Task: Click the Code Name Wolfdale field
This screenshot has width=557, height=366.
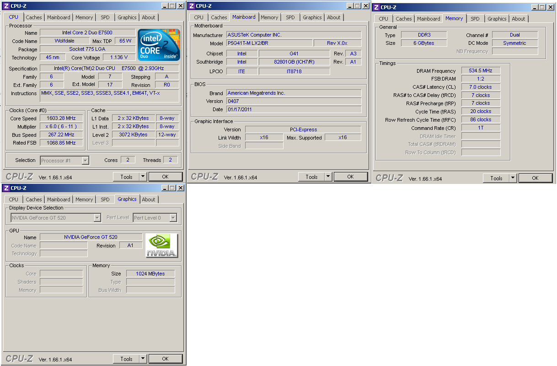Action: 64,41
